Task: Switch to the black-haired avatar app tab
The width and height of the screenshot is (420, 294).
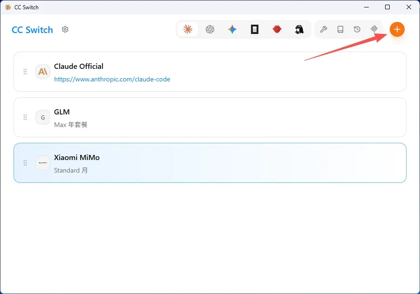Action: pyautogui.click(x=299, y=29)
